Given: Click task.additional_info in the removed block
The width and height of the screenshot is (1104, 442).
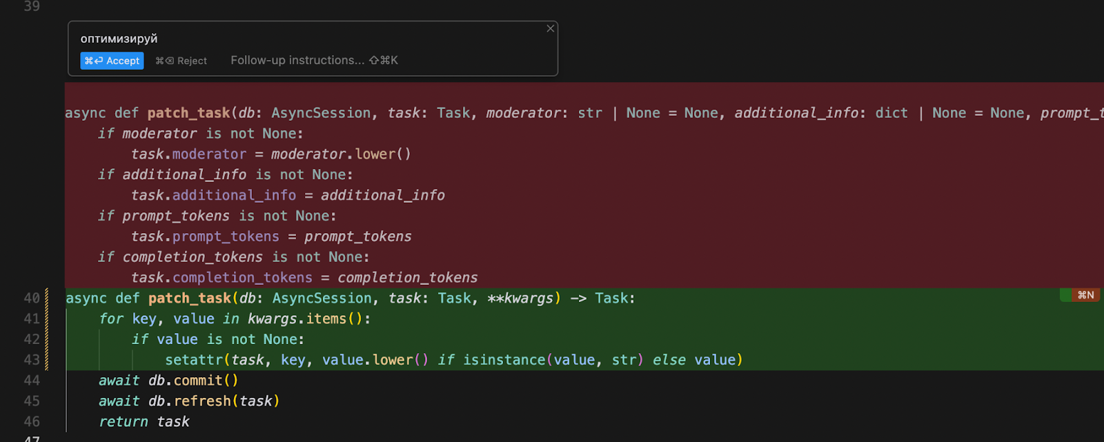Looking at the screenshot, I should 213,195.
